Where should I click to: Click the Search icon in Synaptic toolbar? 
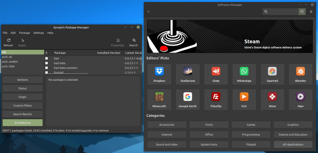point(134,40)
